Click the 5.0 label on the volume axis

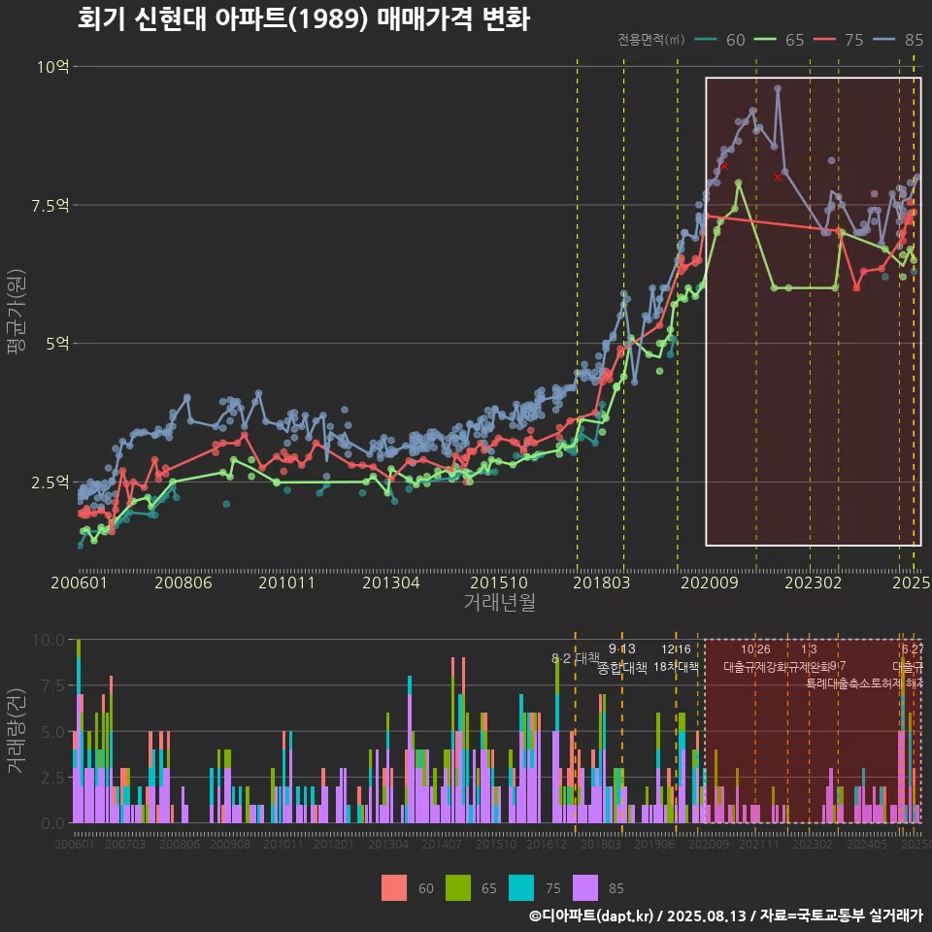[x=52, y=732]
